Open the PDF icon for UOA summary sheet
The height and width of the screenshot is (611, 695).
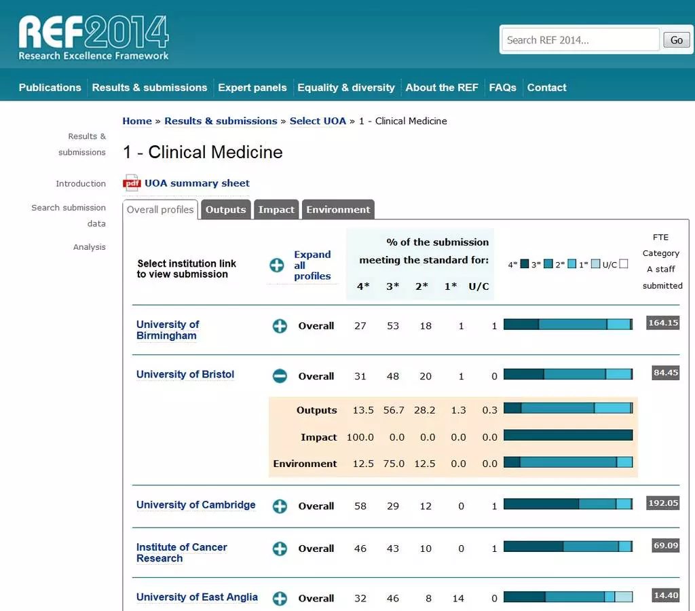click(131, 183)
